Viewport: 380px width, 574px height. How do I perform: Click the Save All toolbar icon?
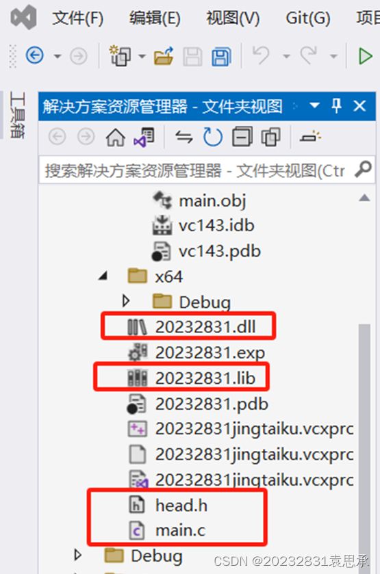point(221,56)
